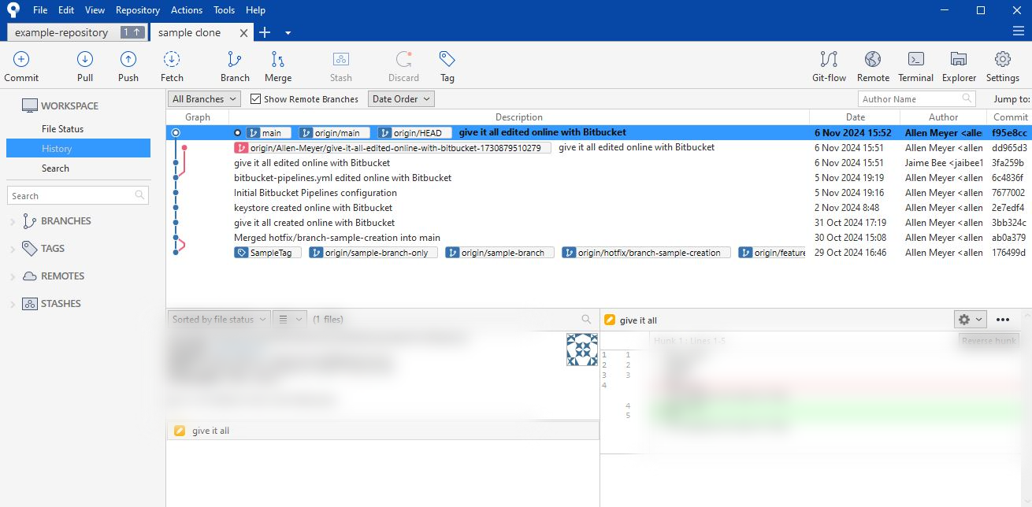Screen dimensions: 1032x507
Task: Open the tab list dropdown arrow
Action: (x=288, y=33)
